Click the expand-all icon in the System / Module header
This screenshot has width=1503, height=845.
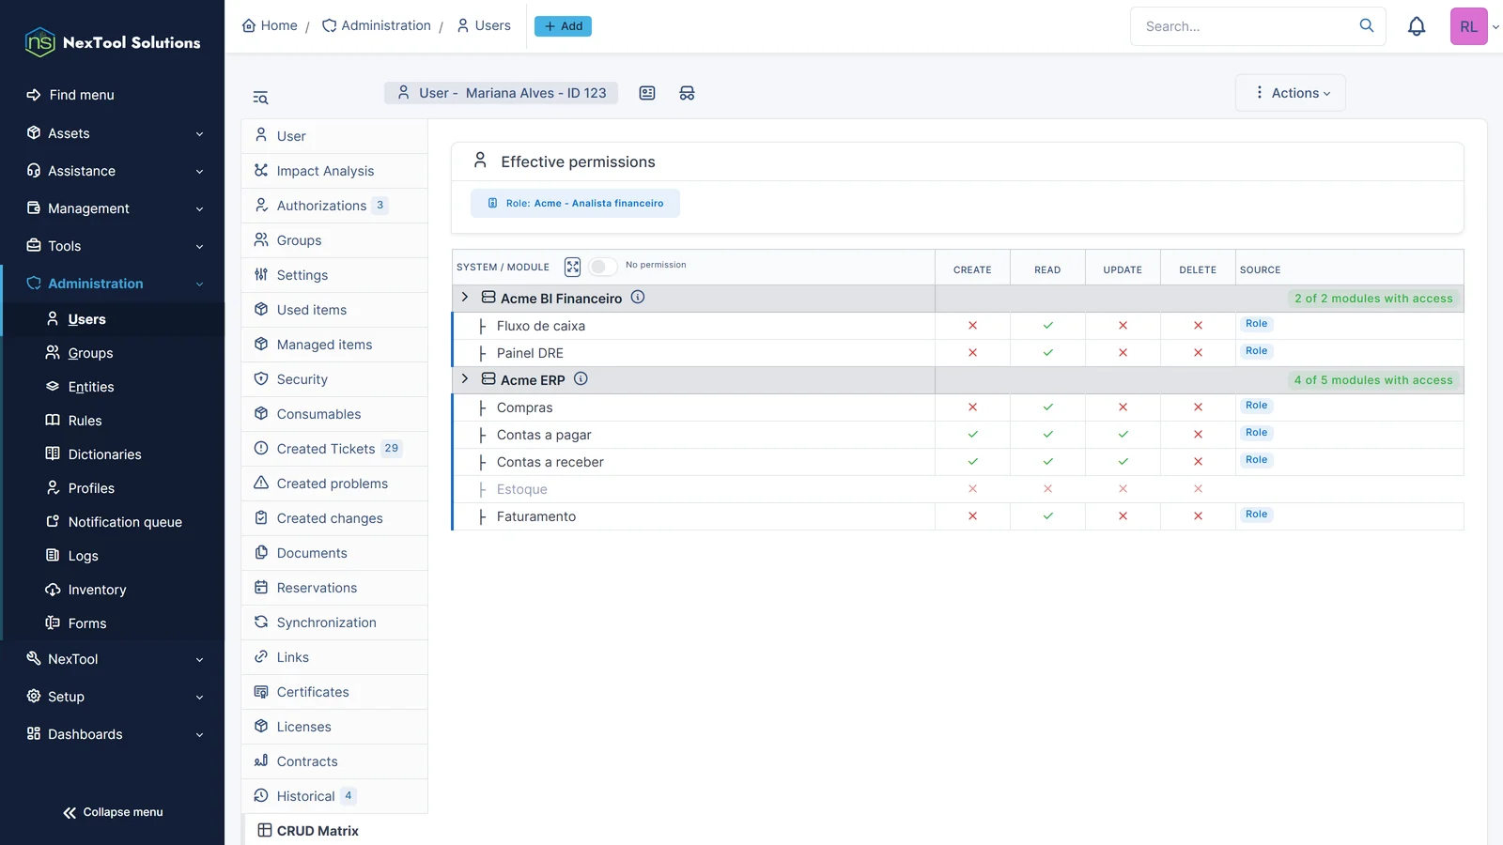[x=572, y=267]
